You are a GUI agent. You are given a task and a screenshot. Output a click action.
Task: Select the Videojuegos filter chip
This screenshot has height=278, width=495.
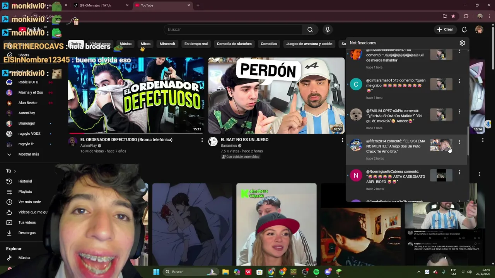tap(100, 44)
